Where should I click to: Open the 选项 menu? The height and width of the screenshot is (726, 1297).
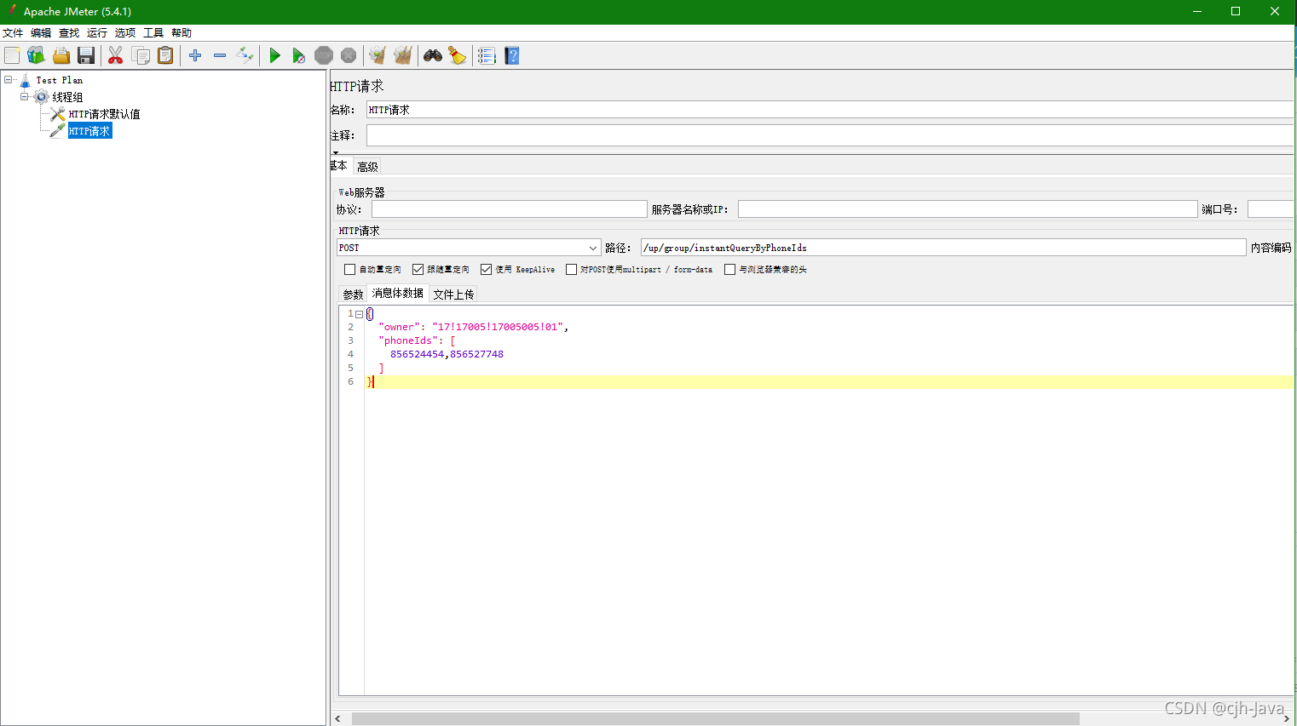pos(125,32)
